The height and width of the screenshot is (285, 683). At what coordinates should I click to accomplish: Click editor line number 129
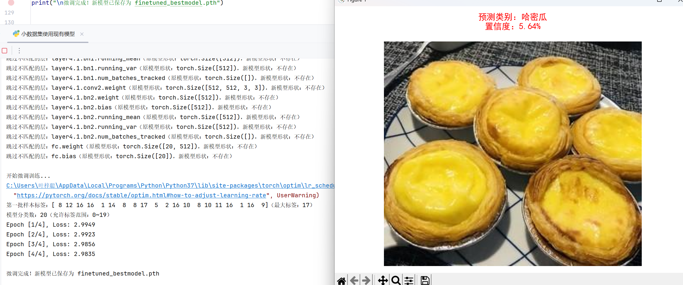[9, 13]
